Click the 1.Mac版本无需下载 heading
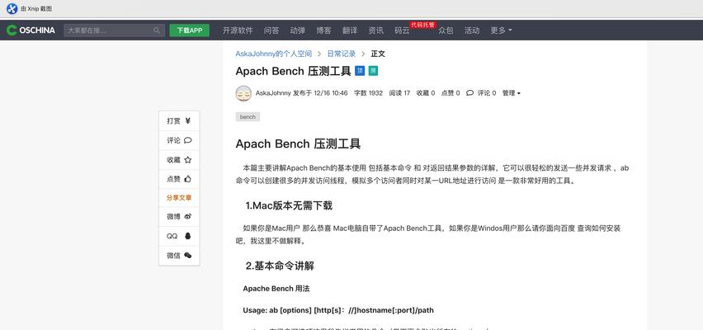This screenshot has height=330, width=703. pos(289,205)
